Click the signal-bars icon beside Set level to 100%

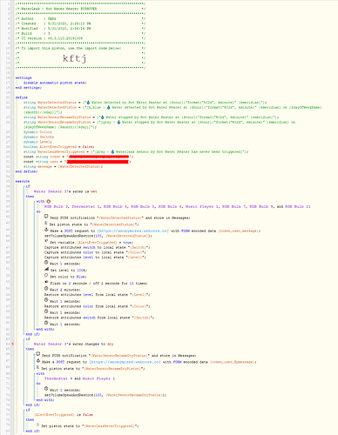[x=46, y=269]
